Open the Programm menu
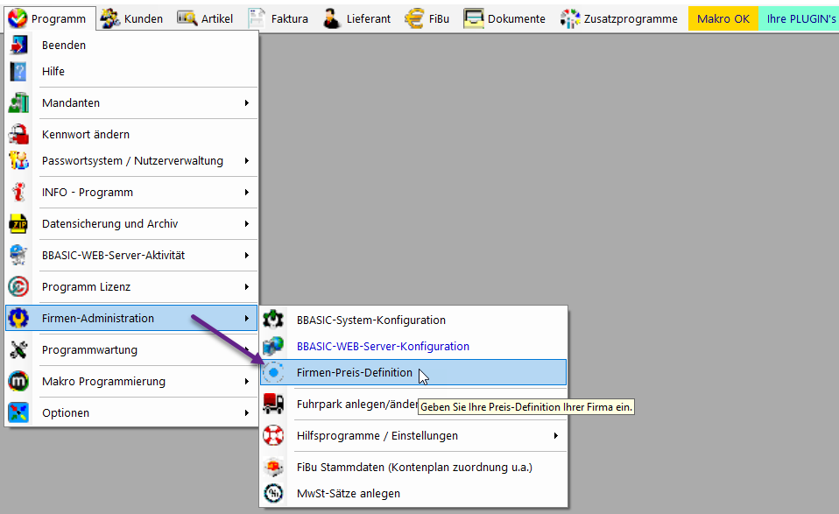This screenshot has width=839, height=514. (x=50, y=18)
